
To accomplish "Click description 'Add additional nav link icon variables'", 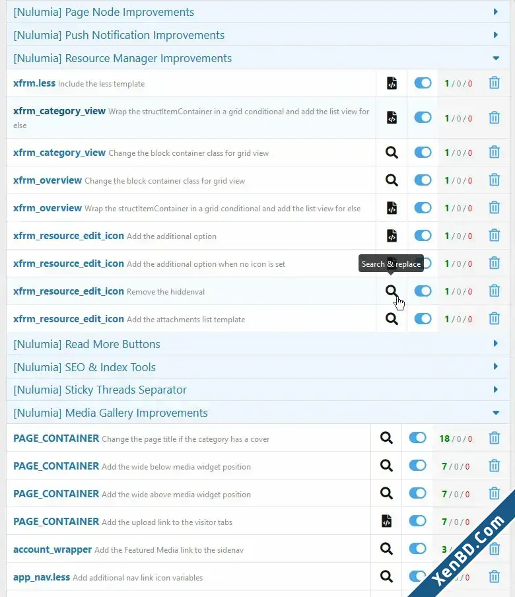I will coord(138,578).
